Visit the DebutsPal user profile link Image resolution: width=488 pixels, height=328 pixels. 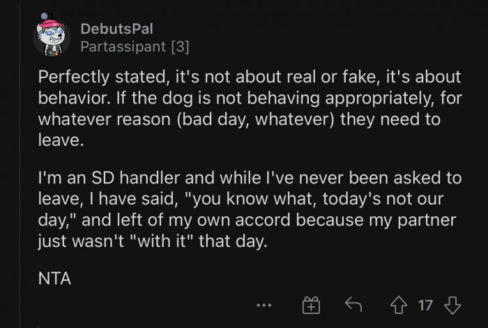(x=116, y=29)
